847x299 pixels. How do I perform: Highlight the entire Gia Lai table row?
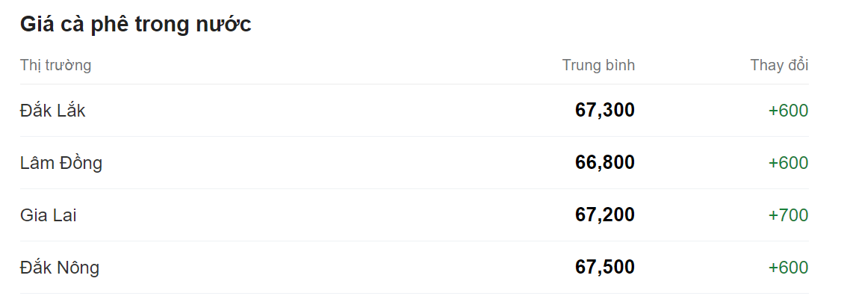click(x=336, y=215)
